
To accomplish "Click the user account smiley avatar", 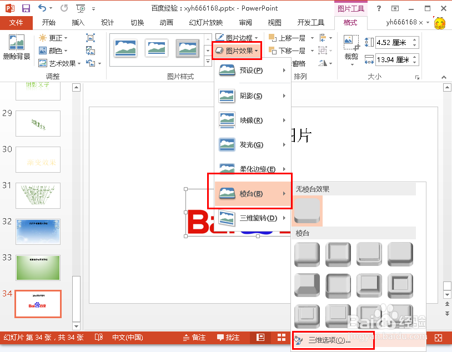I will click(440, 23).
